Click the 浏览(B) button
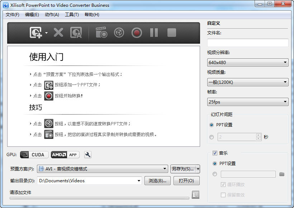Screen dimensions: 294x208 click(158, 181)
